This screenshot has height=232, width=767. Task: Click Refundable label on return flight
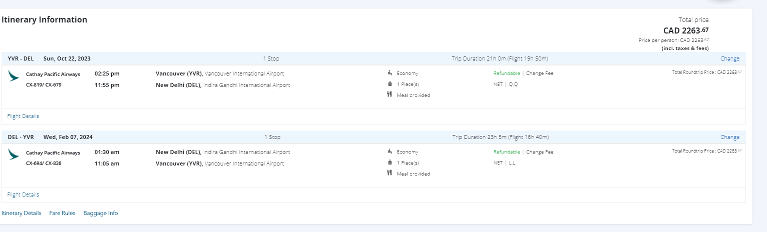(x=506, y=152)
